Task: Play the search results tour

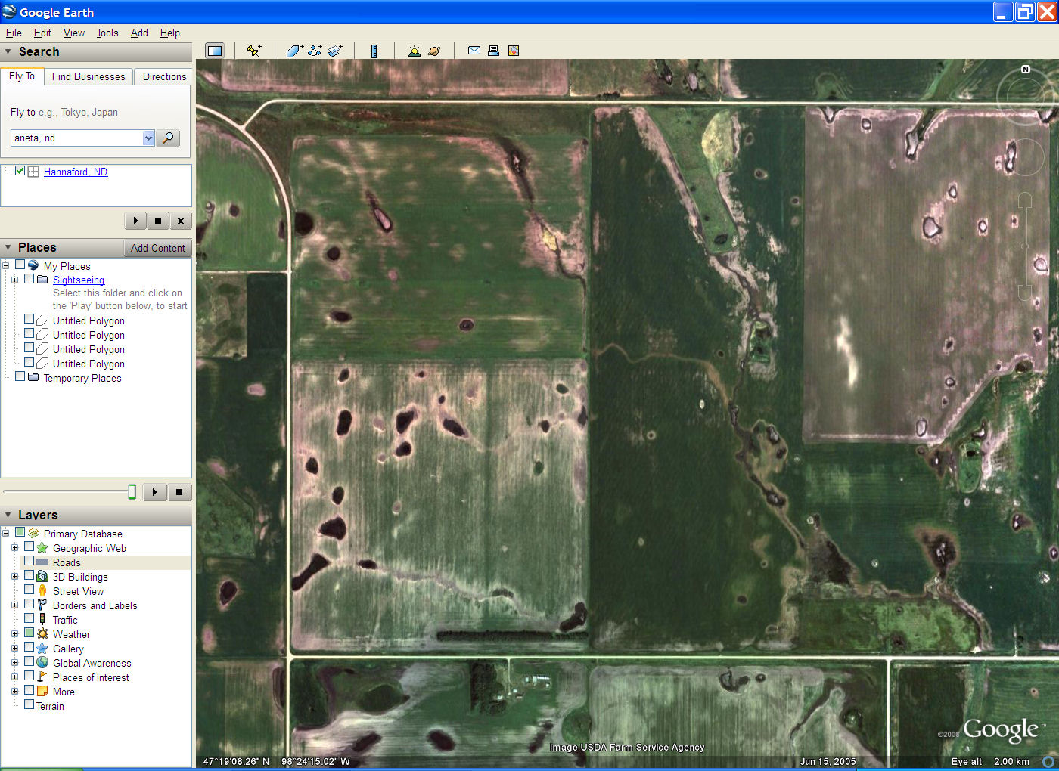Action: [x=135, y=221]
